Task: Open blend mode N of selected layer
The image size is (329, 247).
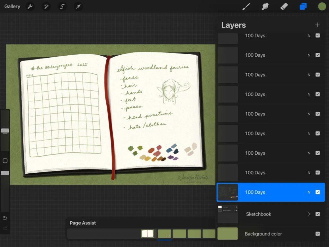Action: coord(309,192)
